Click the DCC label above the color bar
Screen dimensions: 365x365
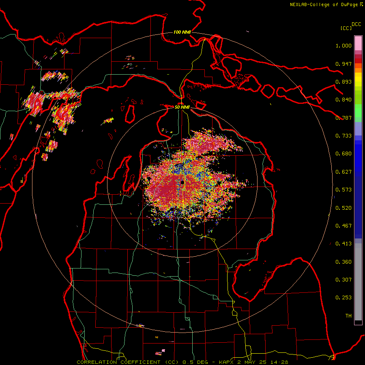click(x=356, y=24)
